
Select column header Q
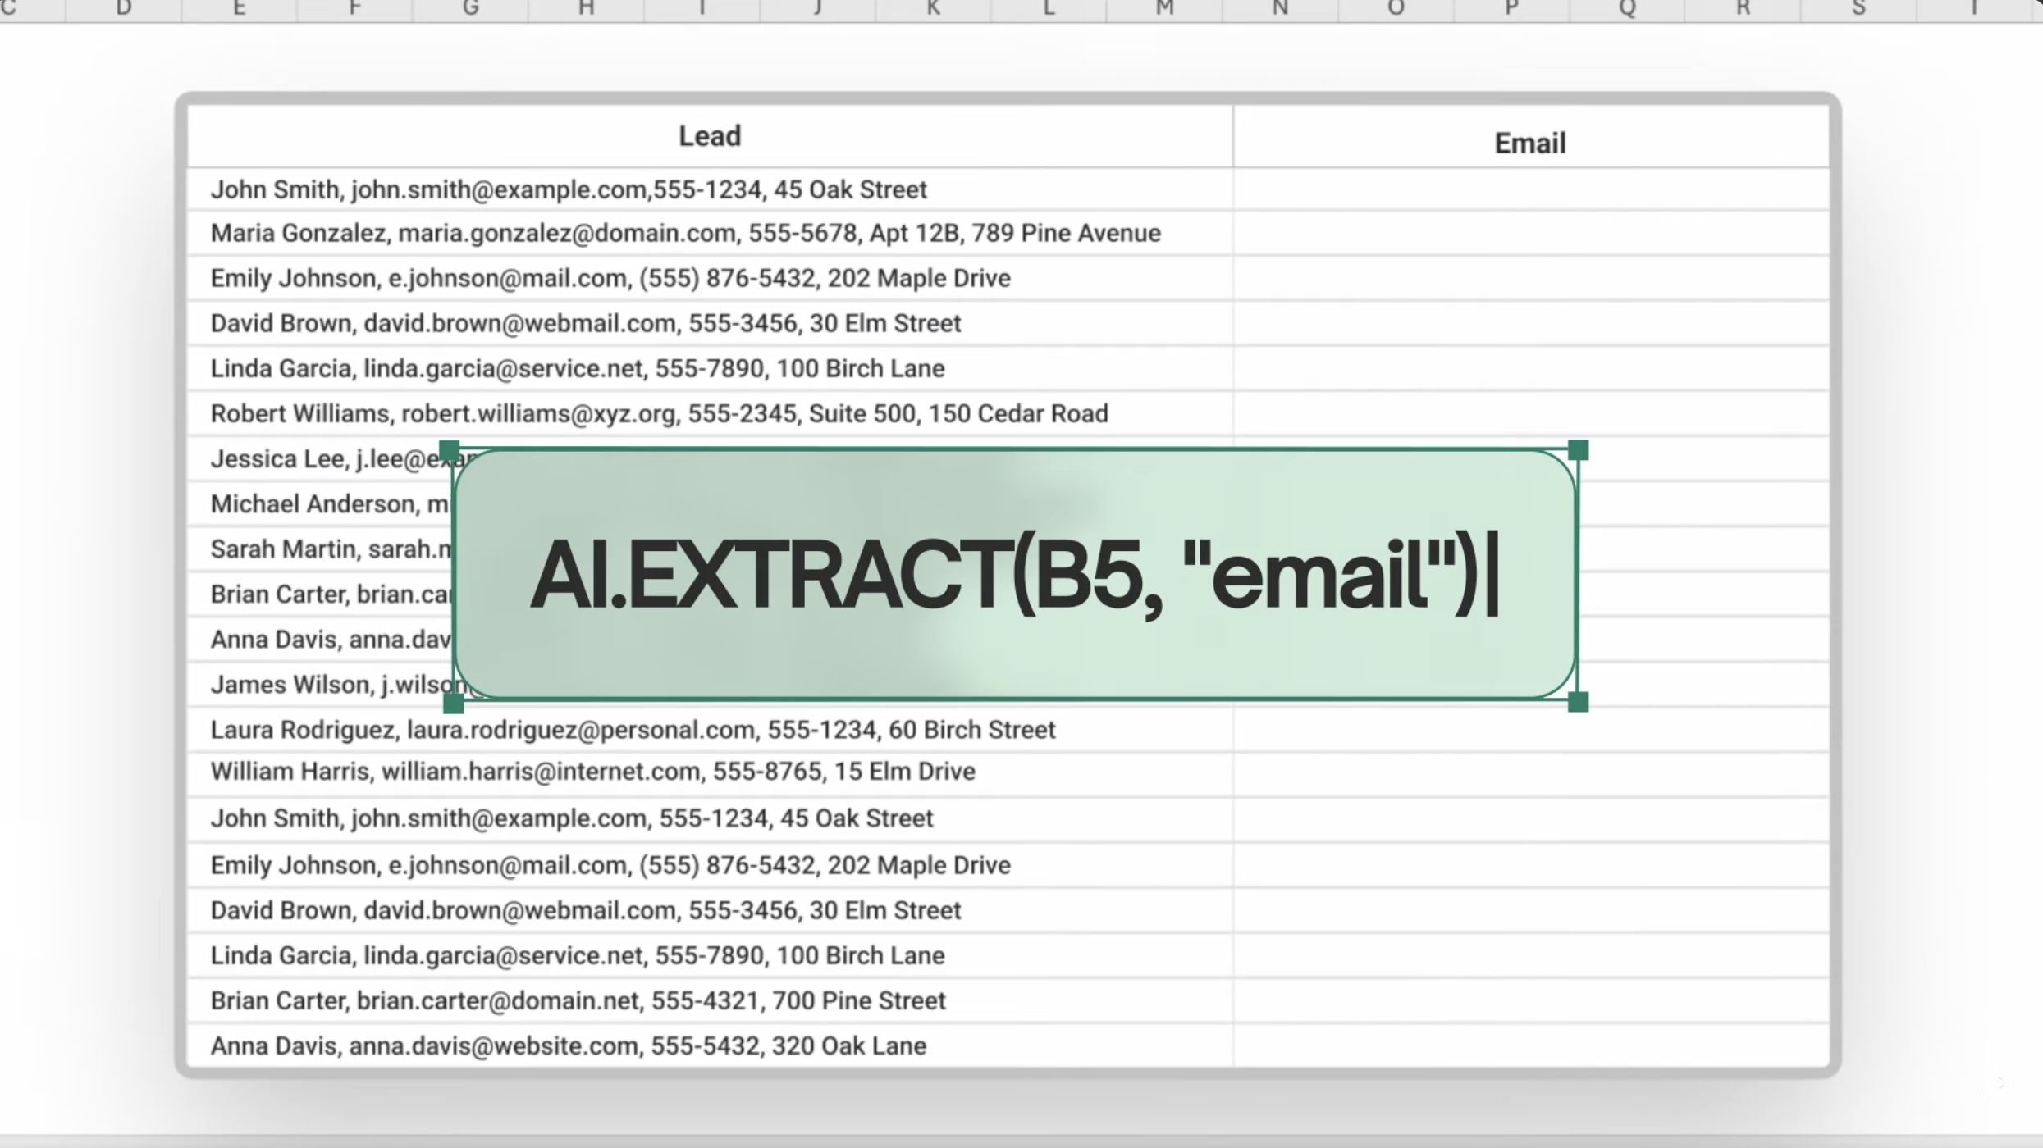1627,9
